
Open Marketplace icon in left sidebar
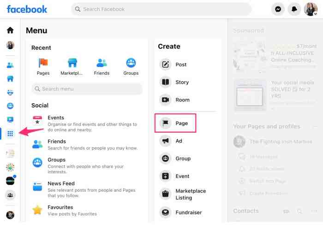point(10,79)
